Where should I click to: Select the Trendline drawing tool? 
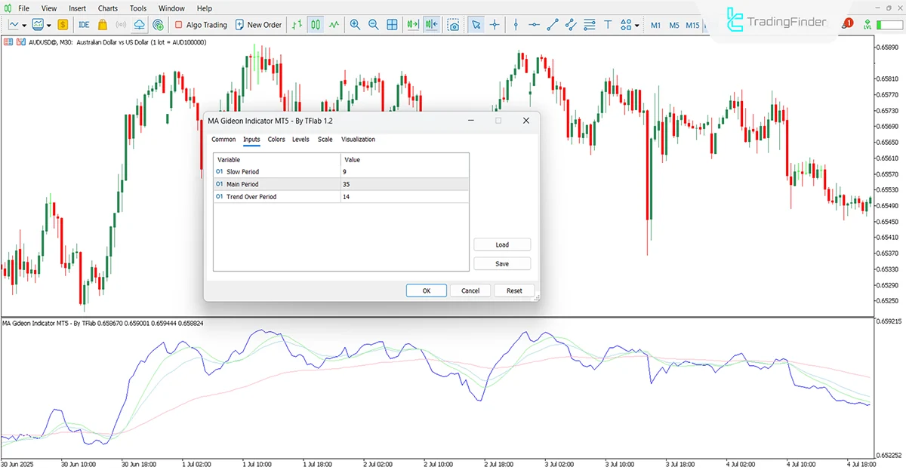tap(551, 24)
